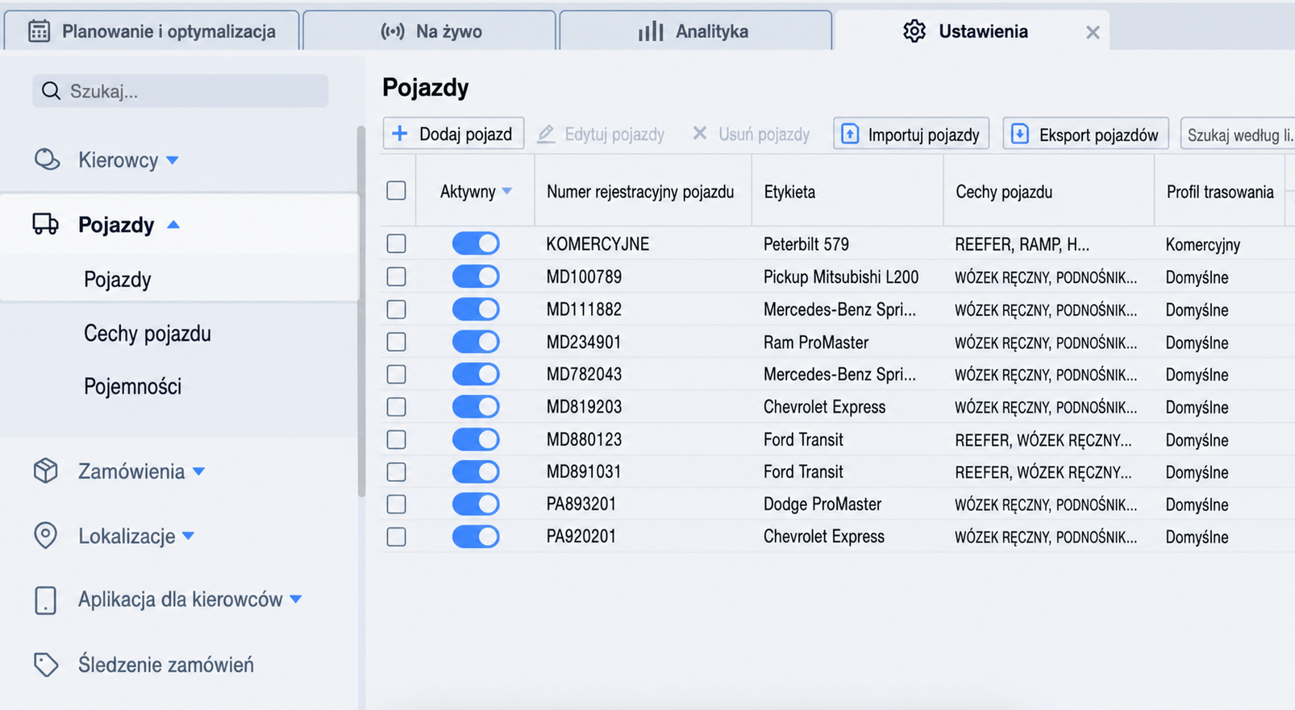Click the calendar icon on the planning tab
The width and height of the screenshot is (1295, 710).
39,31
